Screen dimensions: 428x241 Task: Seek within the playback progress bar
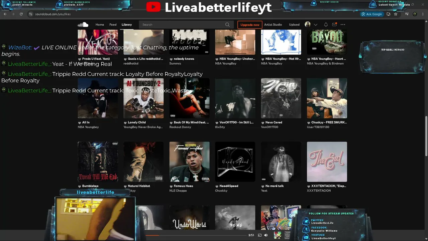(196, 235)
